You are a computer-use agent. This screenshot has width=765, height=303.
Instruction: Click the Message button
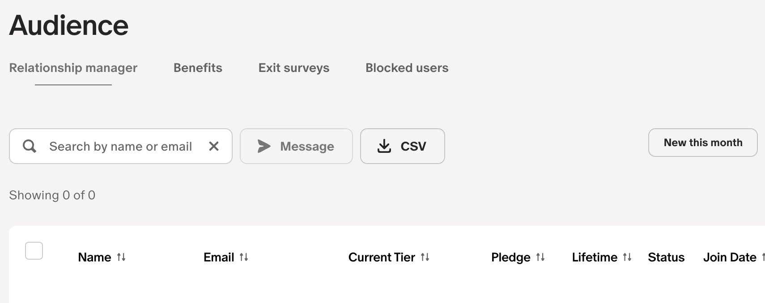296,146
